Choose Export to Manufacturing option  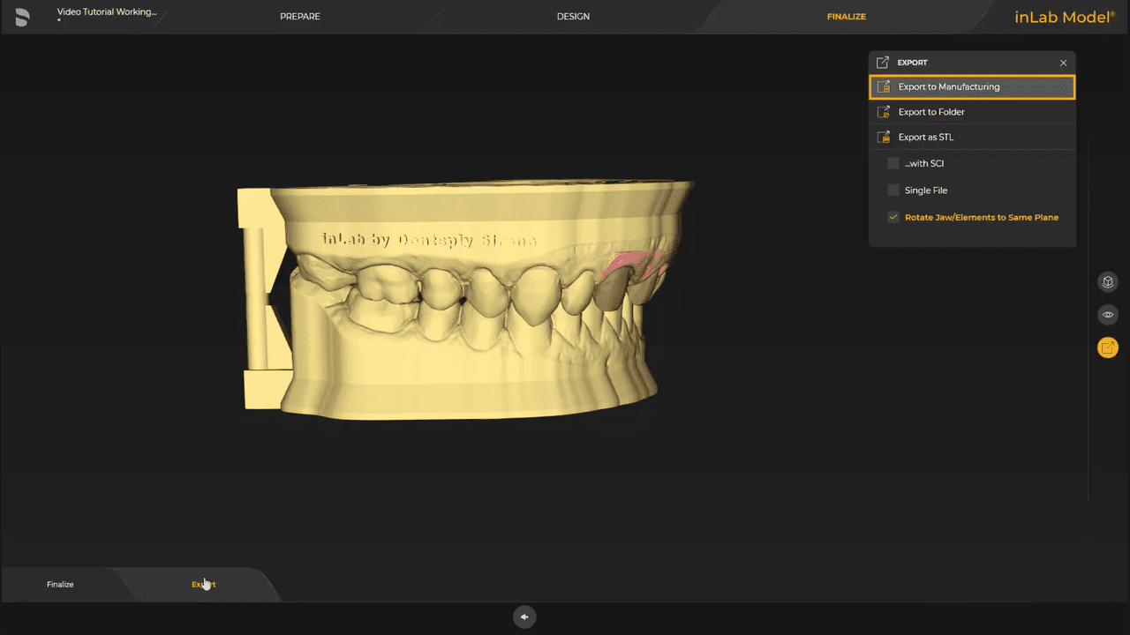949,86
